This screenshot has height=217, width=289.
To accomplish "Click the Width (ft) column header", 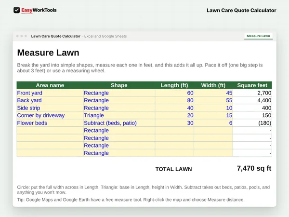I will click(213, 85).
